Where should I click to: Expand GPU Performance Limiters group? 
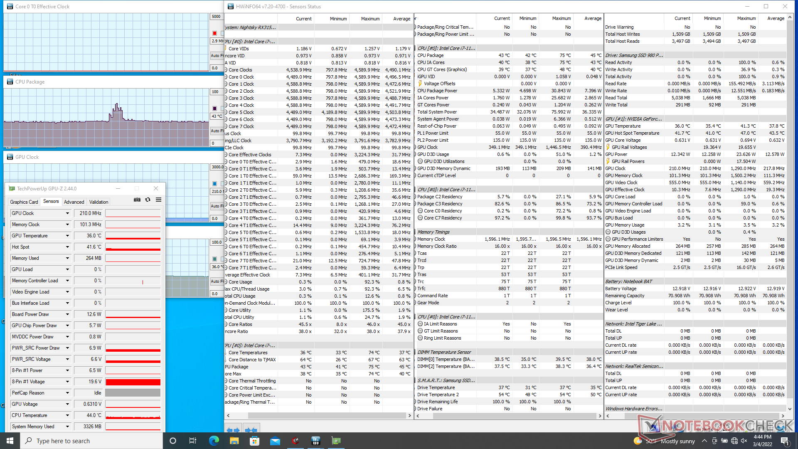click(x=608, y=239)
